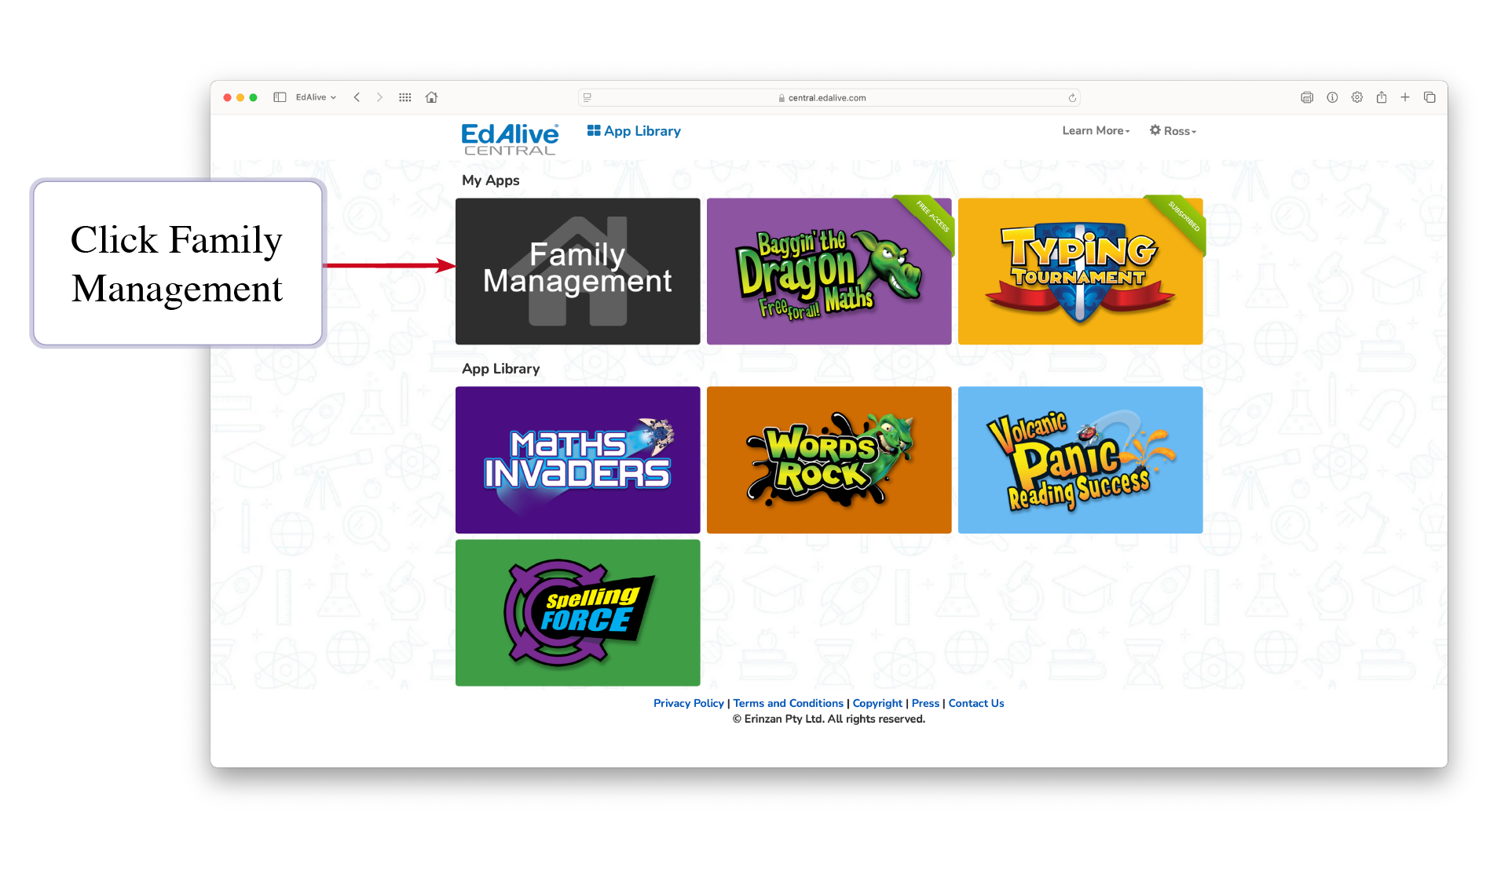Open the Privacy Policy link
This screenshot has width=1508, height=871.
point(688,703)
